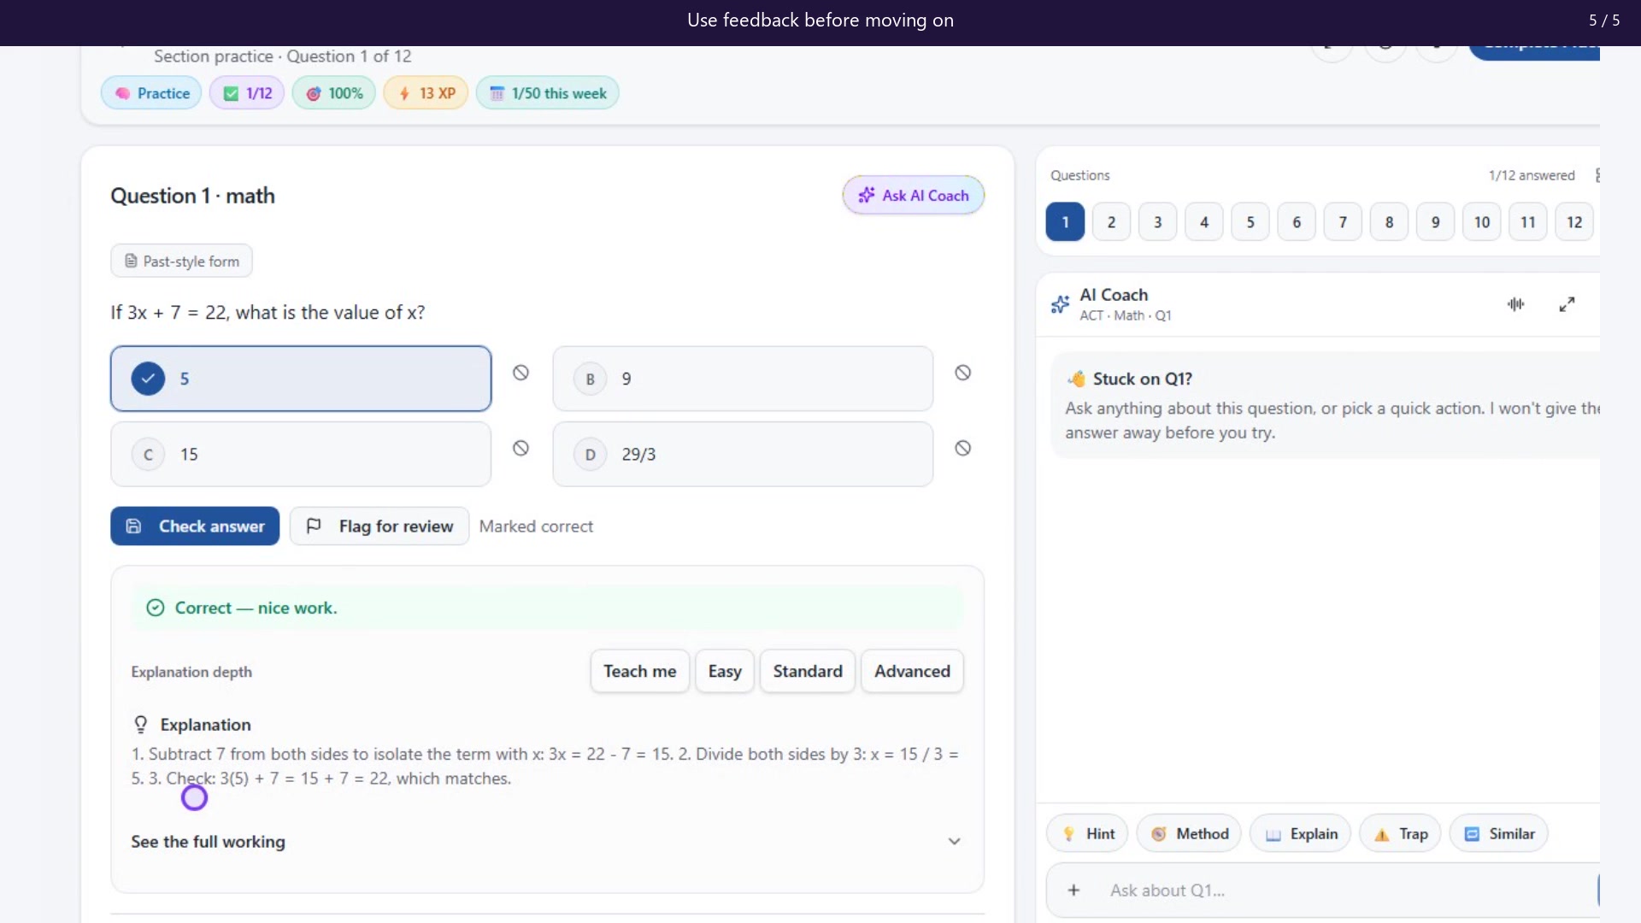Screen dimensions: 1641x923
Task: Go to question 8
Action: click(x=1389, y=222)
